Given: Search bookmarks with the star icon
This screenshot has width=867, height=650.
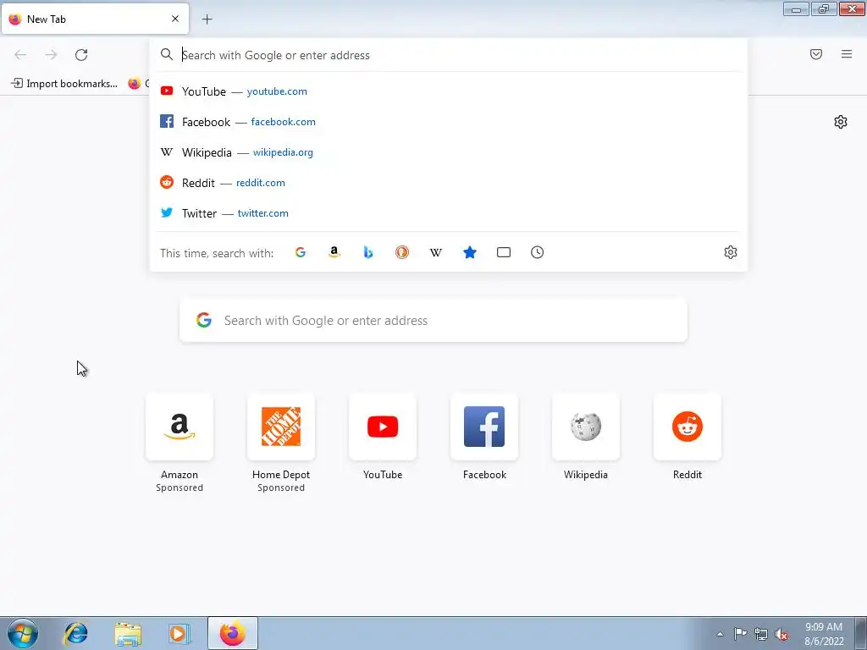Looking at the screenshot, I should coord(469,252).
